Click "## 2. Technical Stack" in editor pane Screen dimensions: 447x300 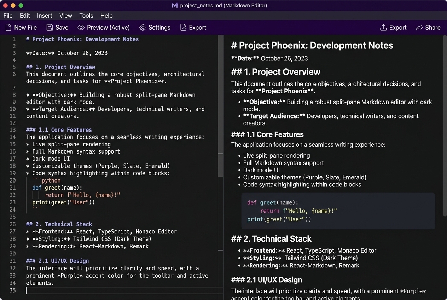click(x=59, y=224)
